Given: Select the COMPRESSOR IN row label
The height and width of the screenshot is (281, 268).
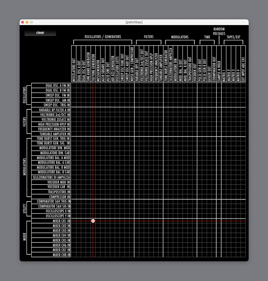Looking at the screenshot, I should coord(51,197).
